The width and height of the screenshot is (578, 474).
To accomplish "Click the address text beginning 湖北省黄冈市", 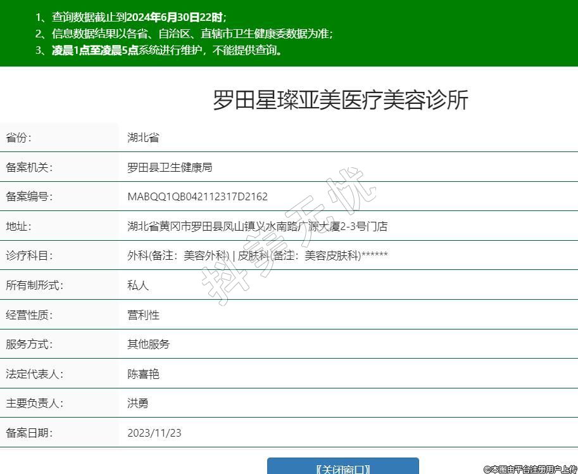I will tap(257, 226).
